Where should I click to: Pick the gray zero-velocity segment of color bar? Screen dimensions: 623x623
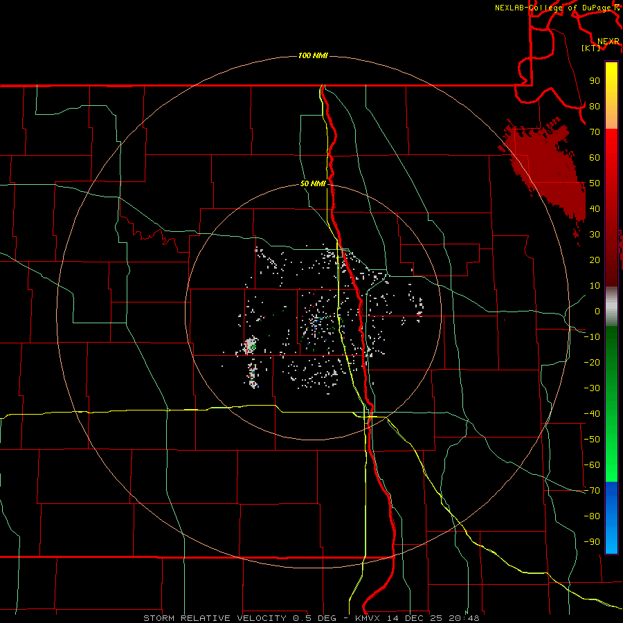(x=611, y=307)
